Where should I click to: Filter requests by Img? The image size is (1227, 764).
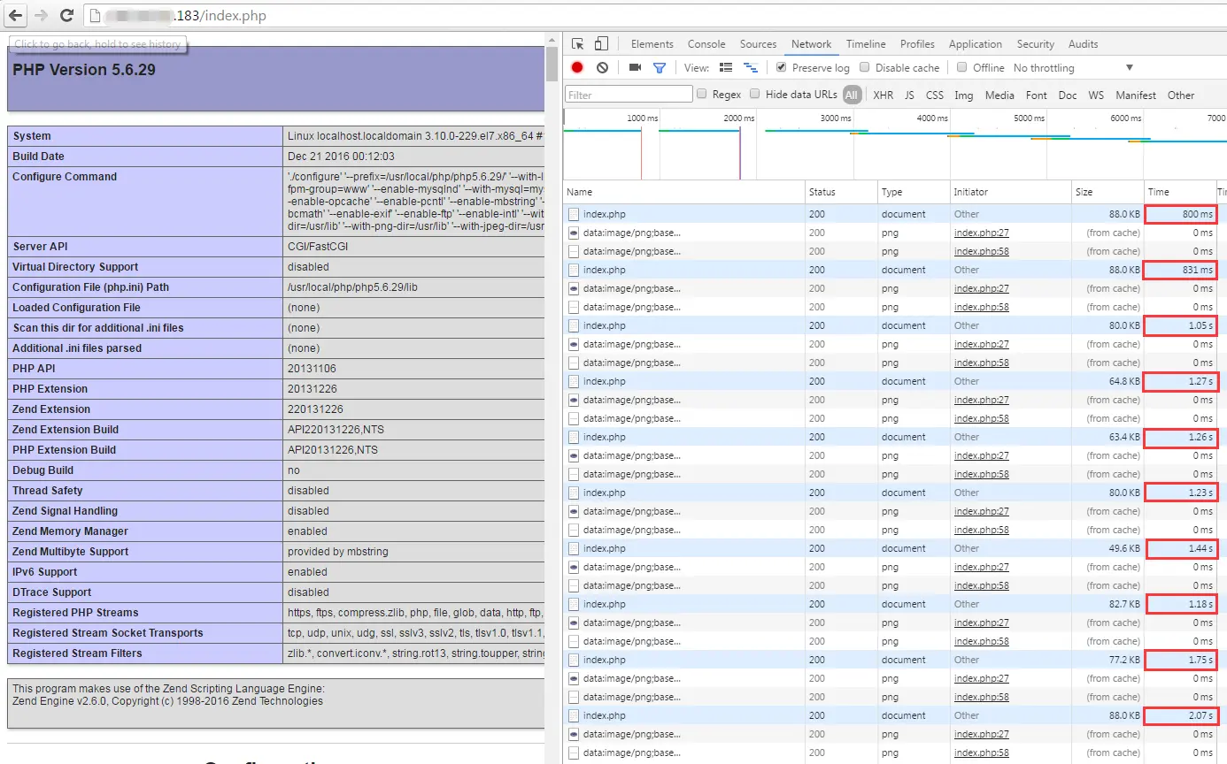coord(964,95)
